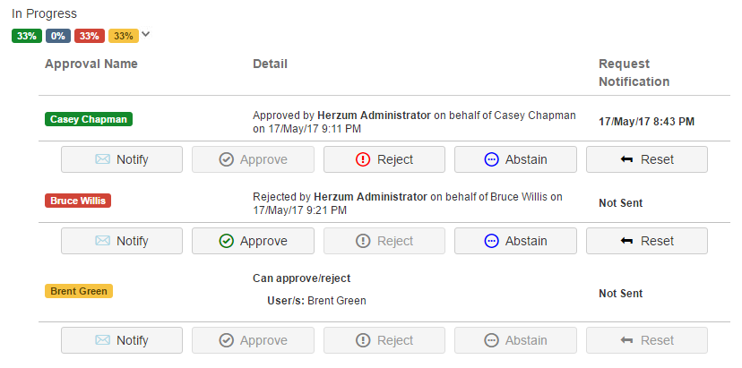742x368 pixels.
Task: Click the envelope icon in Brent Green row
Action: click(x=103, y=340)
